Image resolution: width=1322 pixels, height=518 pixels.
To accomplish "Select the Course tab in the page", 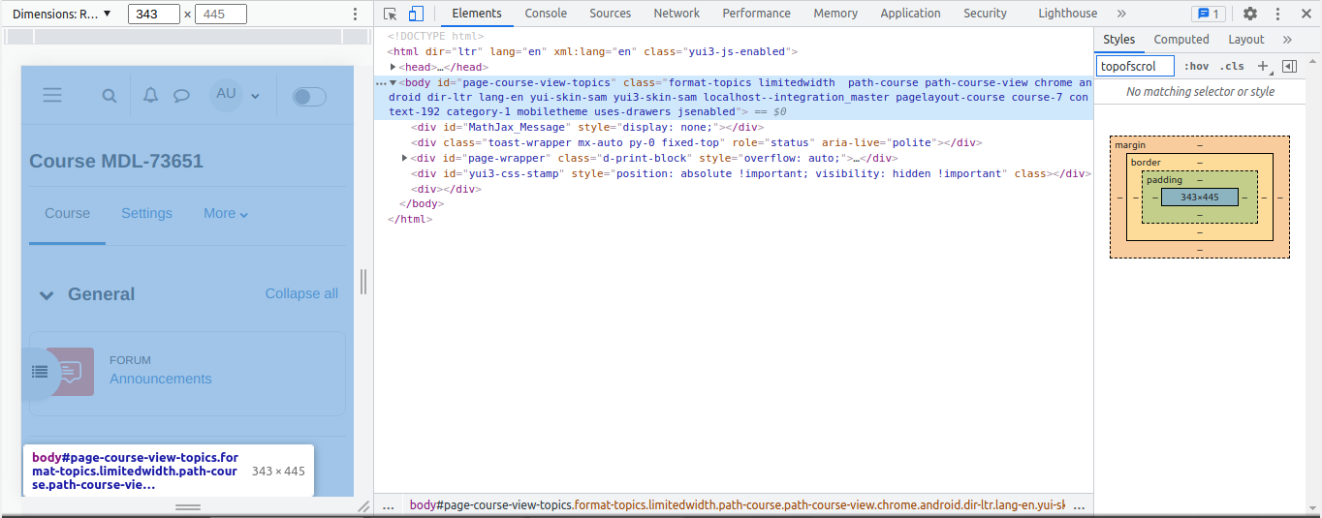I will 67,213.
